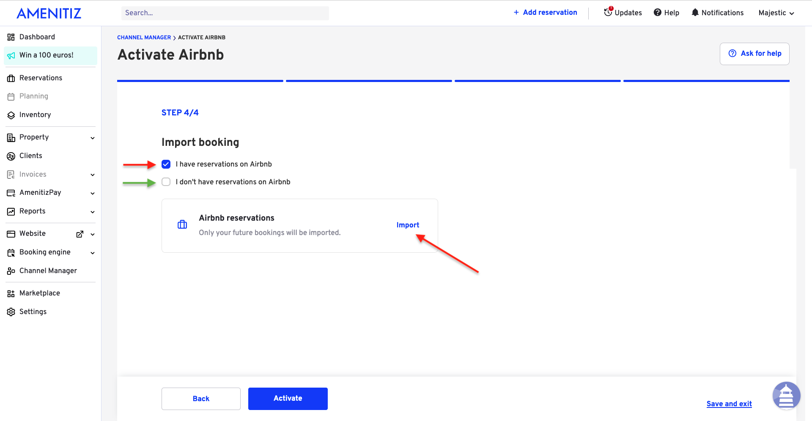
Task: Click Import for Airbnb reservations
Action: coord(408,225)
